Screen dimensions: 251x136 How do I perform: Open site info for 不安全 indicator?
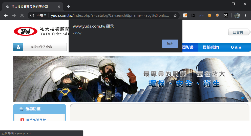[x=38, y=15]
